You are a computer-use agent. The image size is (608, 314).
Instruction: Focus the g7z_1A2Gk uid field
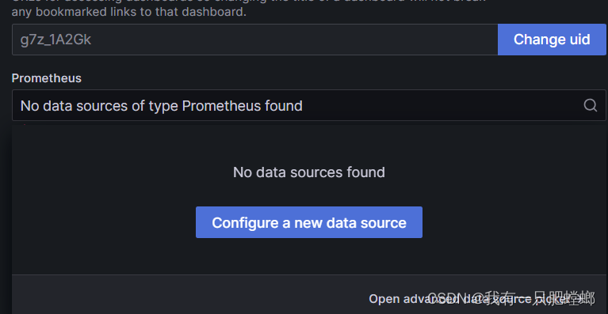point(254,40)
